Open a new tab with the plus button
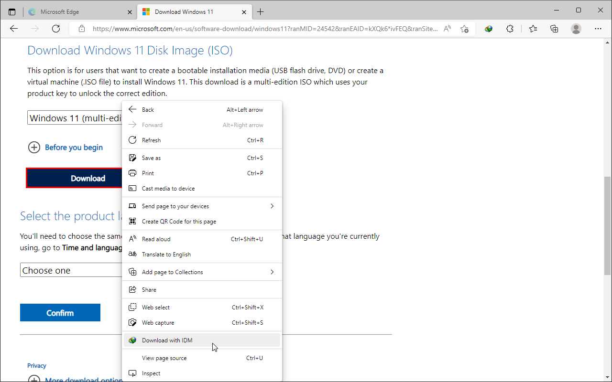The image size is (612, 382). [260, 11]
